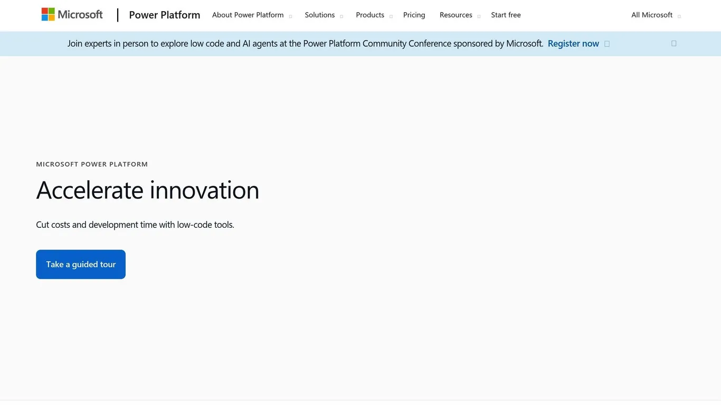
Task: Dismiss the conference announcement banner
Action: pyautogui.click(x=673, y=43)
